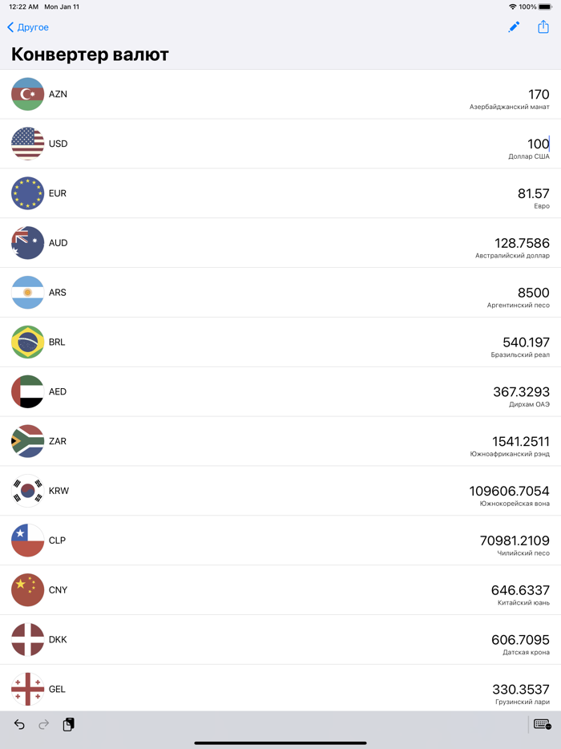
Task: Edit the AZN amount 170
Action: point(539,95)
